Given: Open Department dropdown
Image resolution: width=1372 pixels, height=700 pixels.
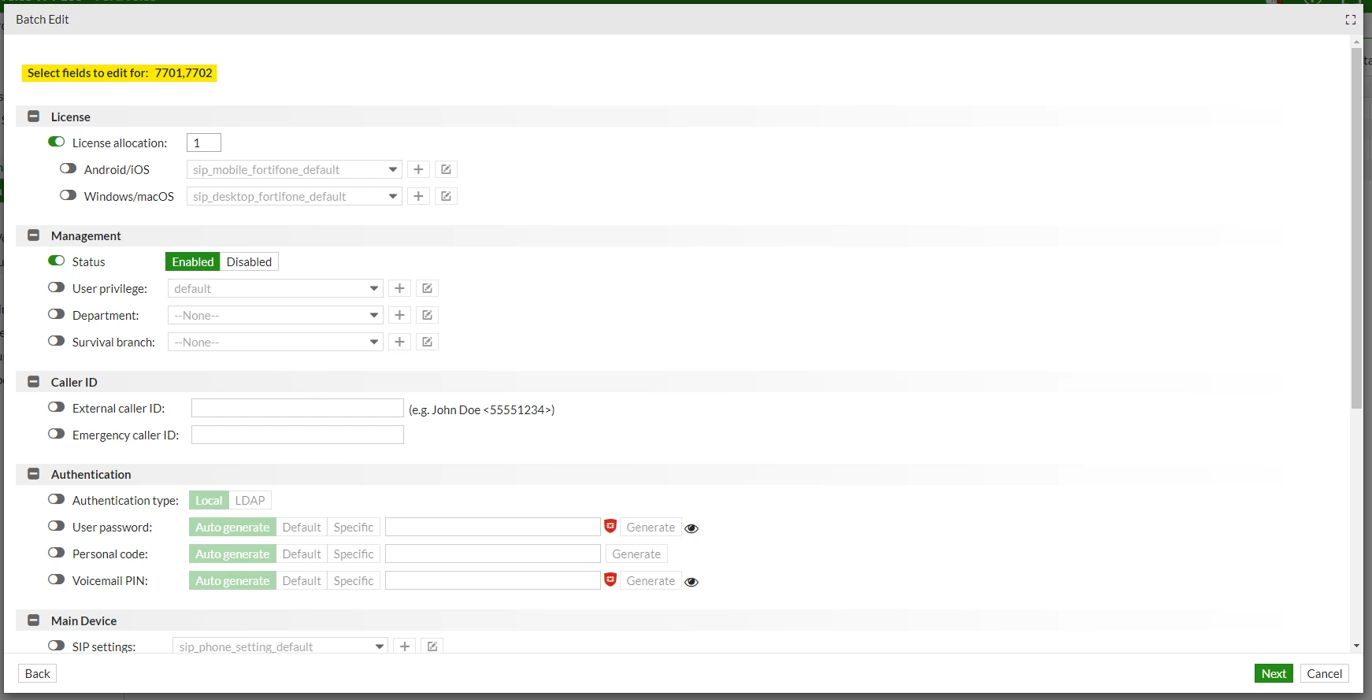Looking at the screenshot, I should point(276,315).
